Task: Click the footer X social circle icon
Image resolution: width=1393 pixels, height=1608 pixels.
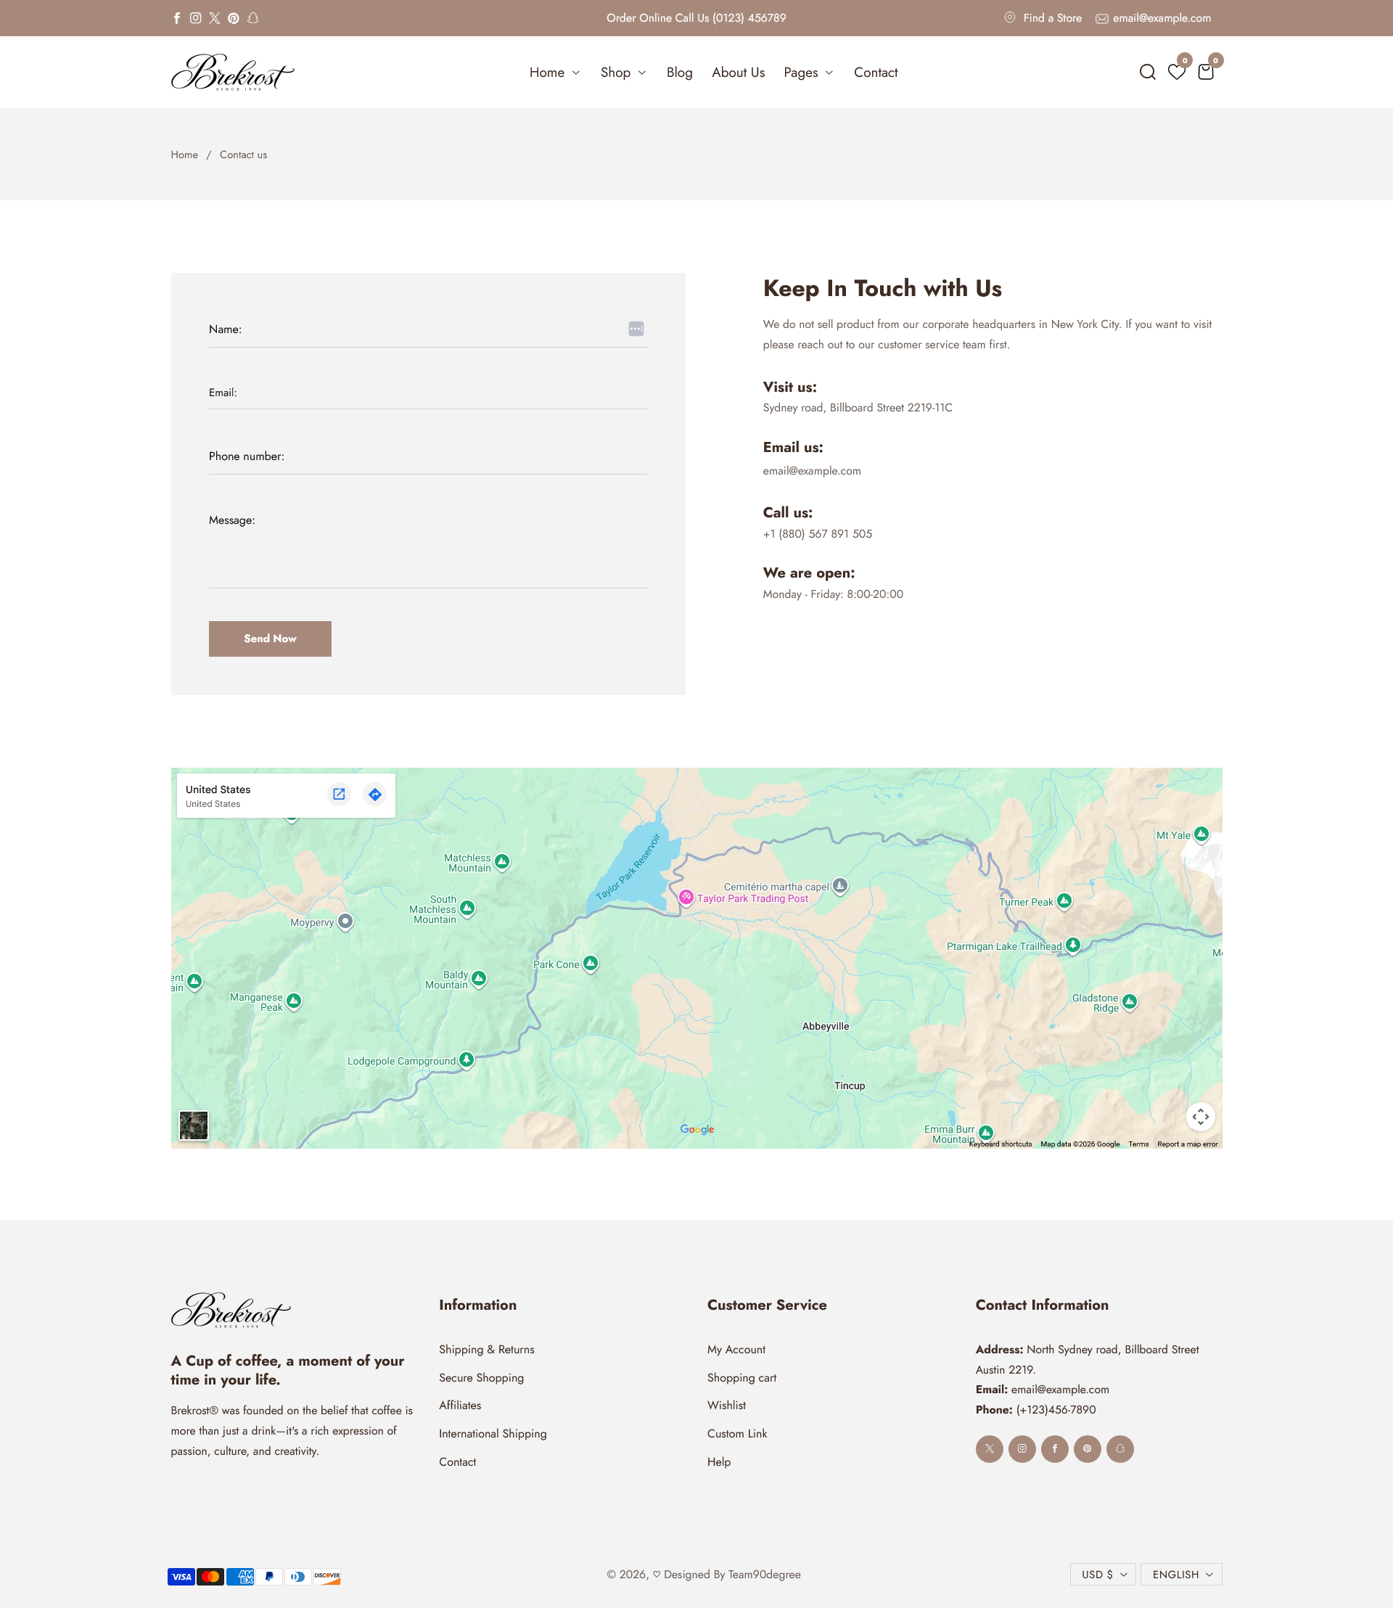Action: (x=990, y=1448)
